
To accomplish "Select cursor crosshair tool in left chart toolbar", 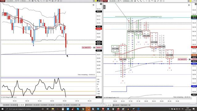I will (x=44, y=1).
